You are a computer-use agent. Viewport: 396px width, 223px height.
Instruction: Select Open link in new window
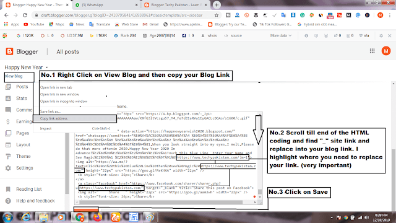pos(59,94)
